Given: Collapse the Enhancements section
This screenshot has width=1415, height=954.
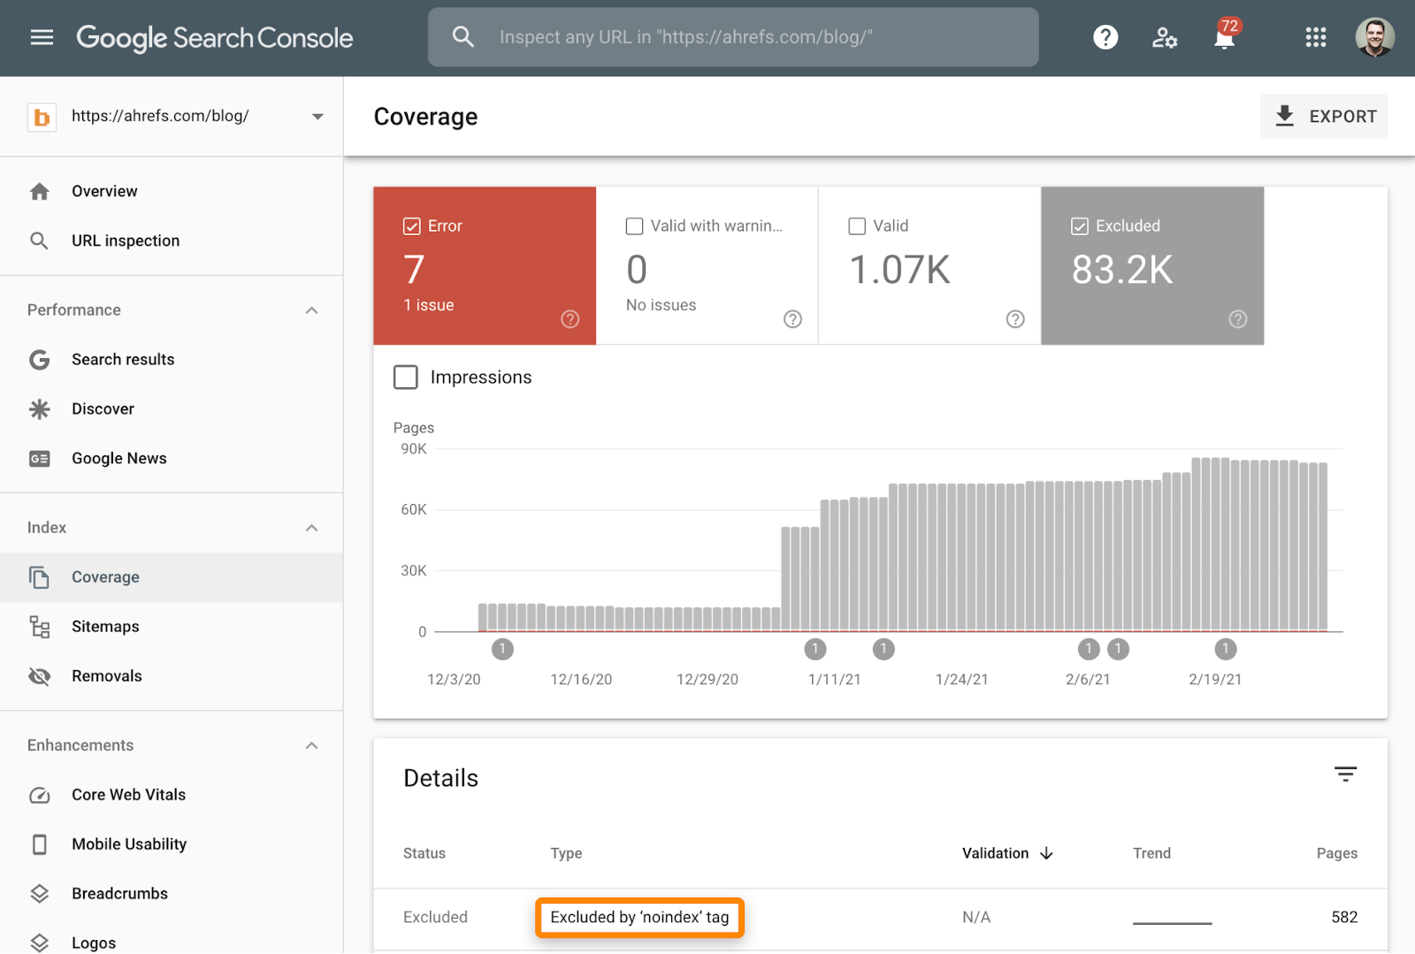Looking at the screenshot, I should [x=311, y=745].
